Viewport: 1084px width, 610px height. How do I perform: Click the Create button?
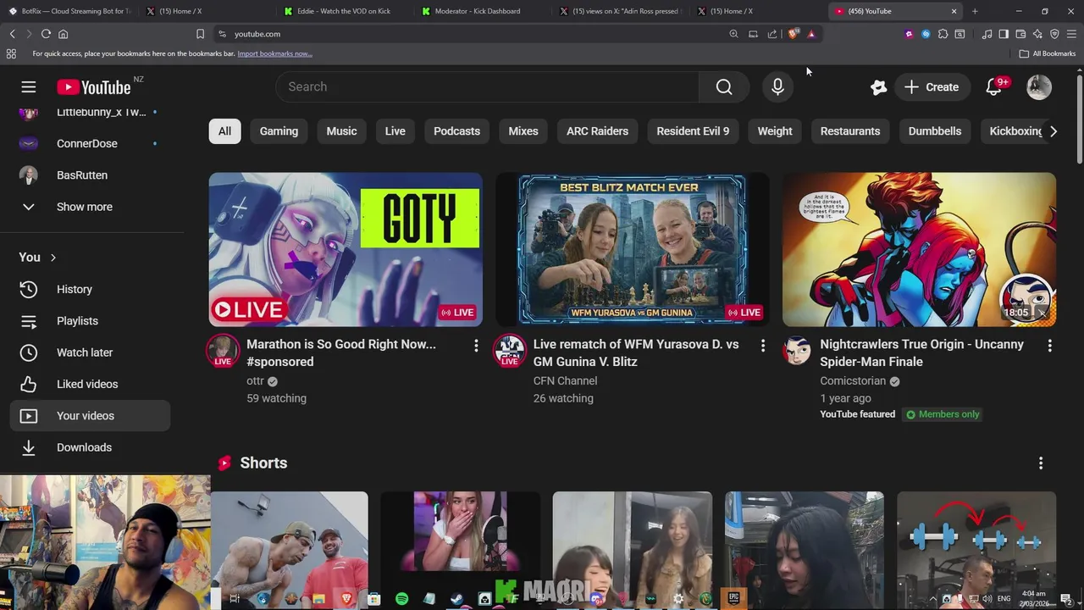932,87
